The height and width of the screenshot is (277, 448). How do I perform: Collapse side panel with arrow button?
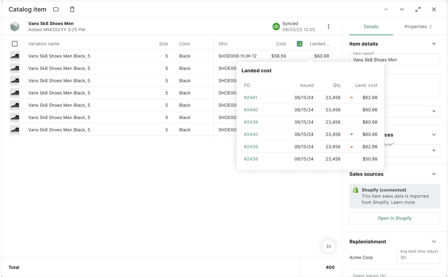click(329, 247)
